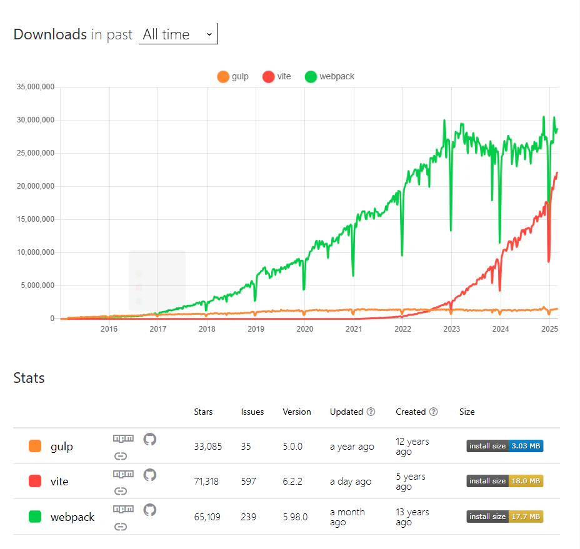
Task: Click gulp orange color swatch in stats
Action: pyautogui.click(x=35, y=446)
